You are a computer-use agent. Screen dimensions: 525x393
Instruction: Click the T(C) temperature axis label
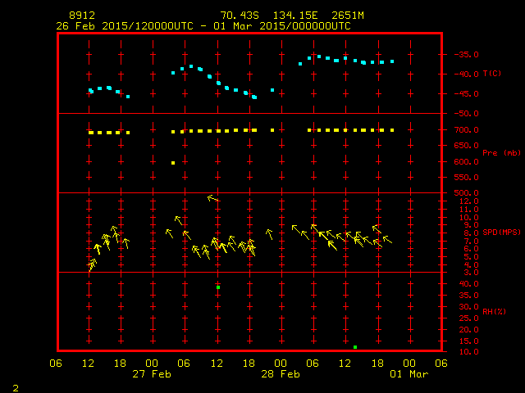point(492,74)
